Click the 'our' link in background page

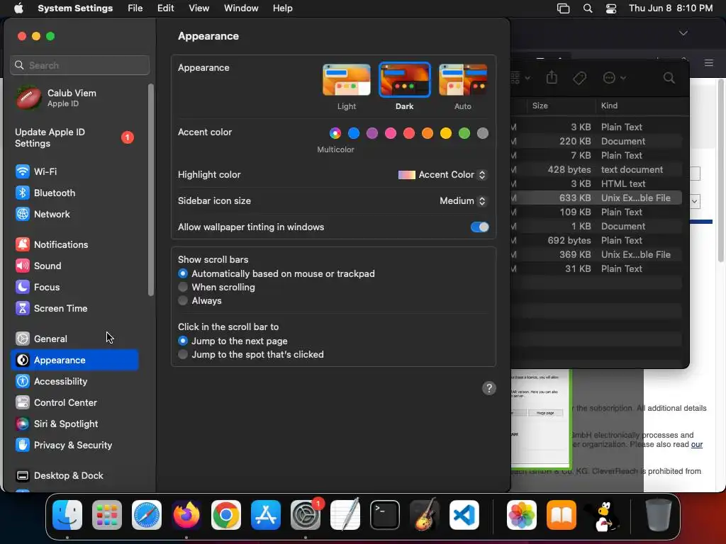(x=697, y=445)
